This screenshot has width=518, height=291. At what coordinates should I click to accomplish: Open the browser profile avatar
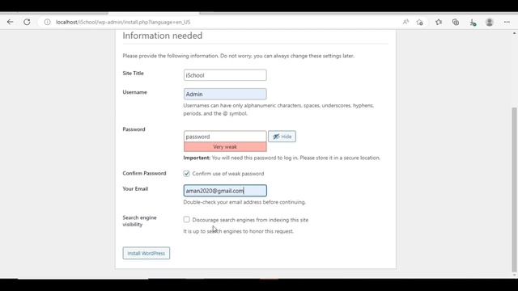489,22
